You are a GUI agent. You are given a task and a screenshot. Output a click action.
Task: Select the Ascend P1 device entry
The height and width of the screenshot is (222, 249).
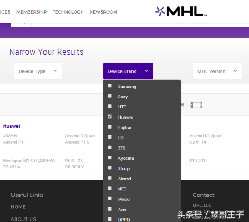13,142
